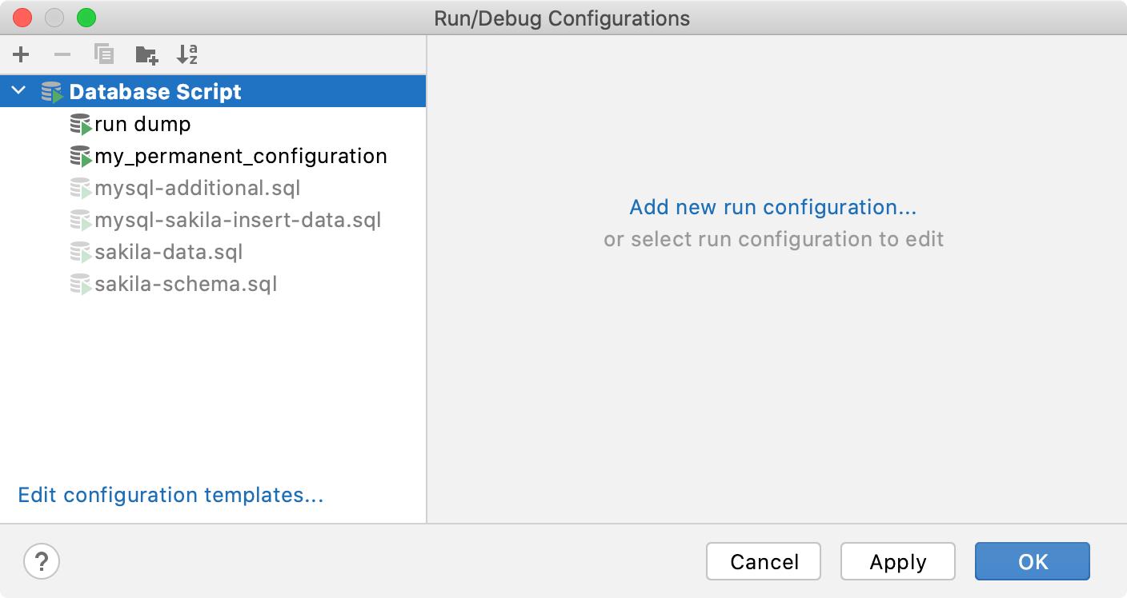1127x598 pixels.
Task: Confirm changes with the OK button
Action: 1032,561
